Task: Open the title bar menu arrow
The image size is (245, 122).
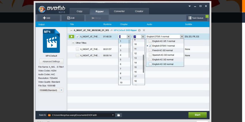Action: pos(190,6)
